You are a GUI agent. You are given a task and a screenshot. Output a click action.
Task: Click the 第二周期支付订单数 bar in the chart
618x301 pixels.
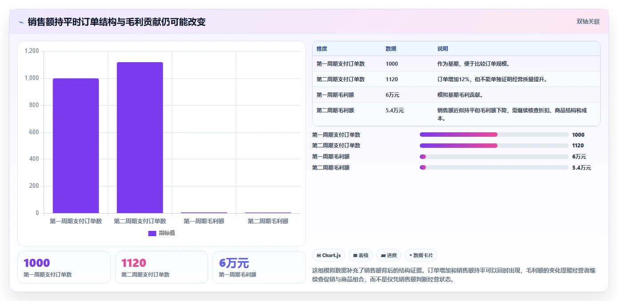pos(140,138)
